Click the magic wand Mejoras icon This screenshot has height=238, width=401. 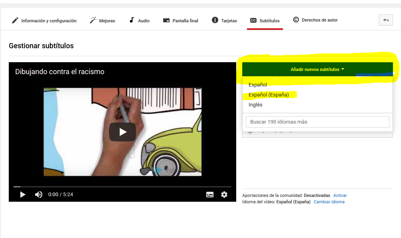click(93, 20)
